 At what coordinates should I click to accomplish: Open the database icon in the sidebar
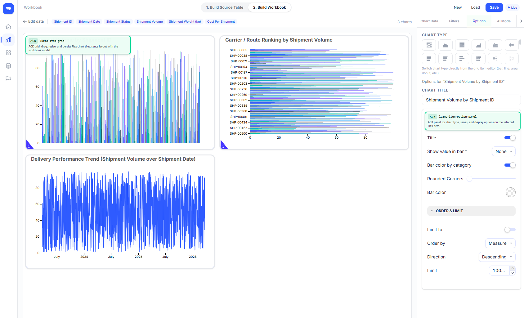(8, 66)
